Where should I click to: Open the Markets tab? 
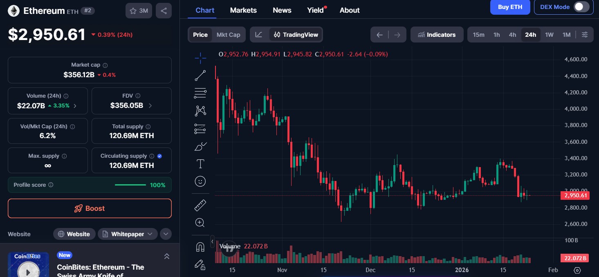(243, 10)
